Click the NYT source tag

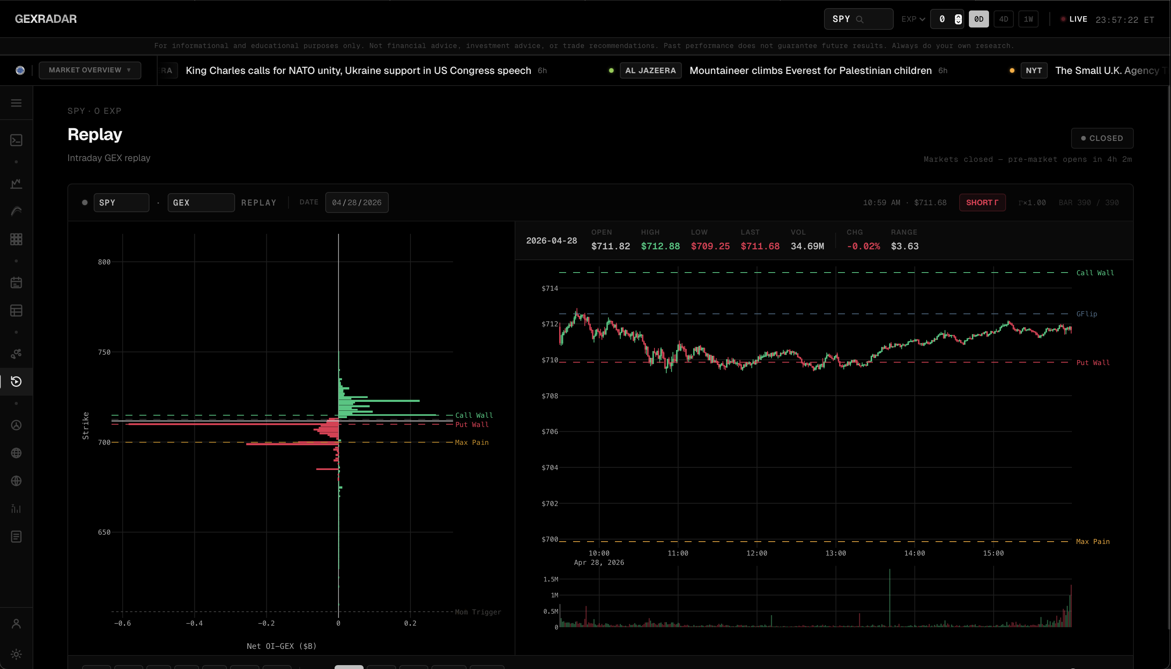tap(1034, 70)
